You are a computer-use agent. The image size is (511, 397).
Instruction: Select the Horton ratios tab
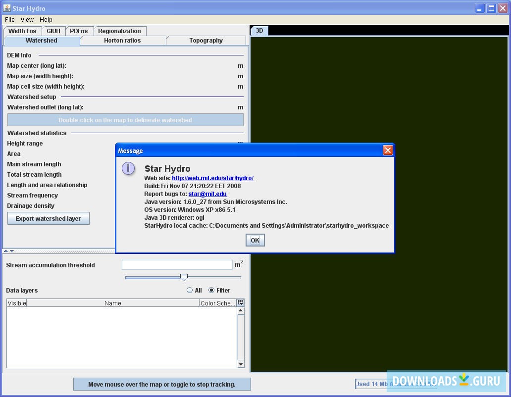click(122, 41)
